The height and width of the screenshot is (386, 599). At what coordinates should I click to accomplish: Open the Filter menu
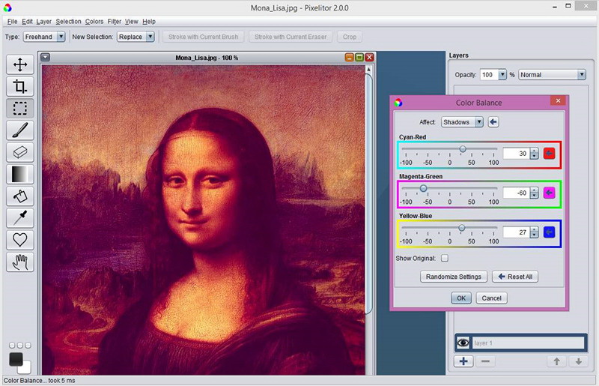point(114,22)
